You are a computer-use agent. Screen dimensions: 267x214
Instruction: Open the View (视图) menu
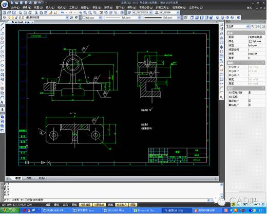[39, 8]
